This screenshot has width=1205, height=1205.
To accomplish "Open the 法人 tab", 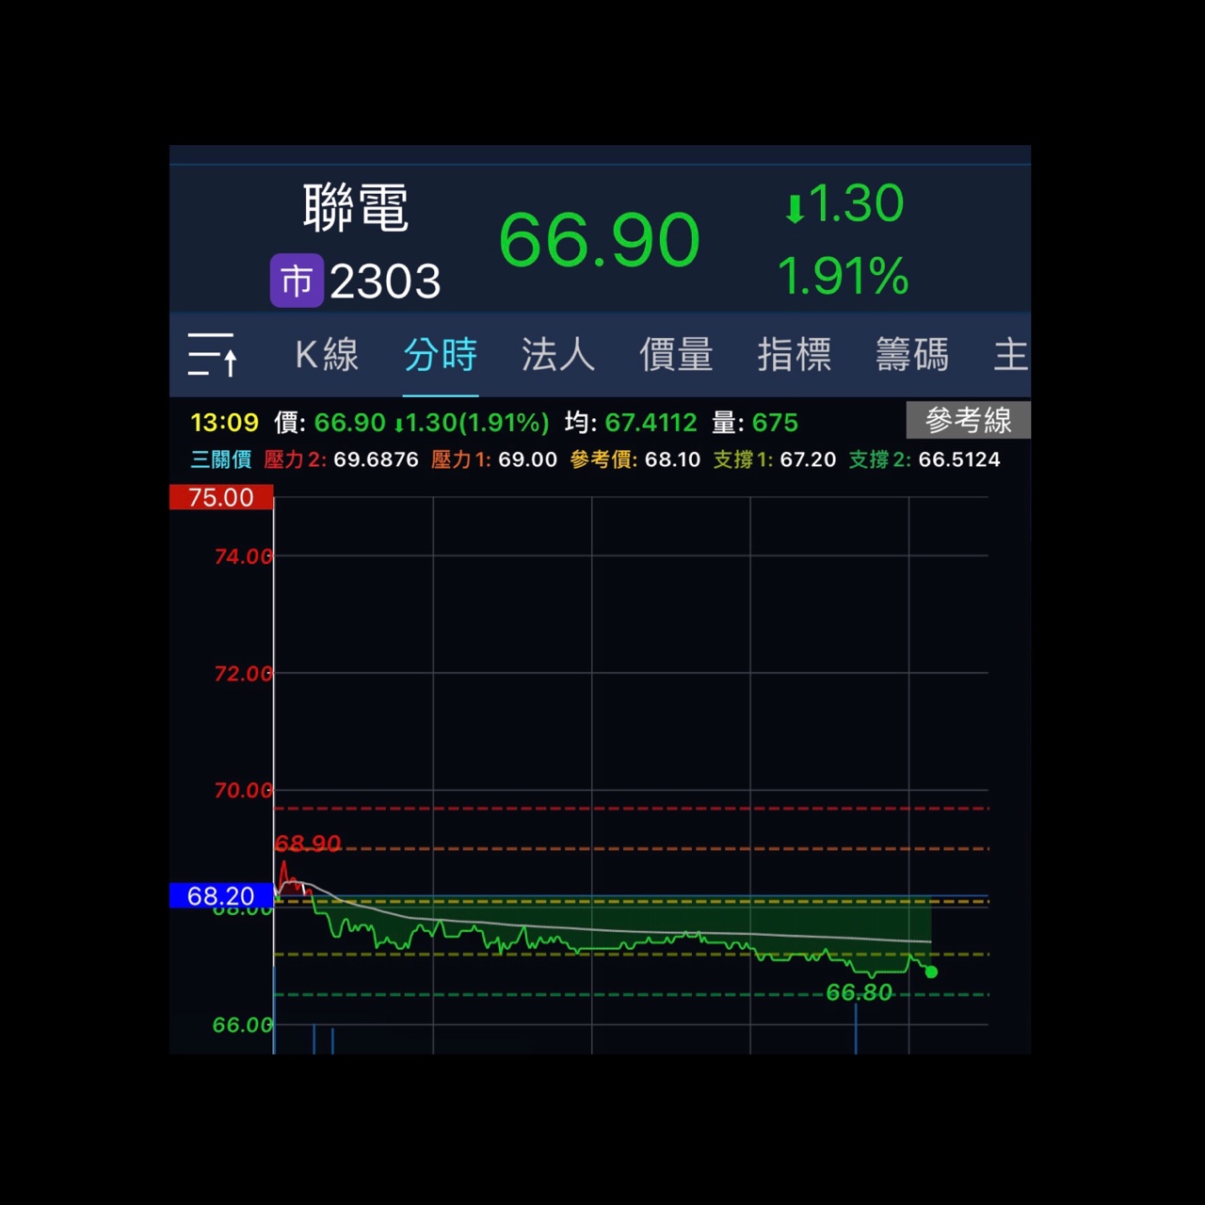I will tap(558, 355).
